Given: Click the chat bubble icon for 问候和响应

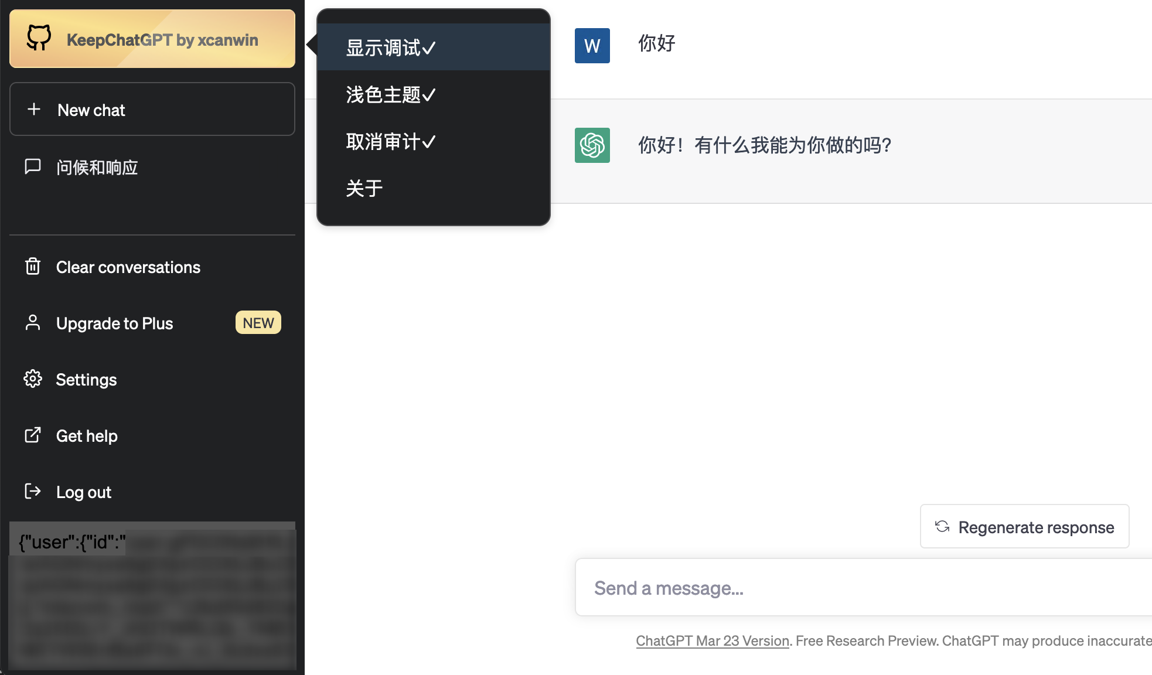Looking at the screenshot, I should pos(33,166).
